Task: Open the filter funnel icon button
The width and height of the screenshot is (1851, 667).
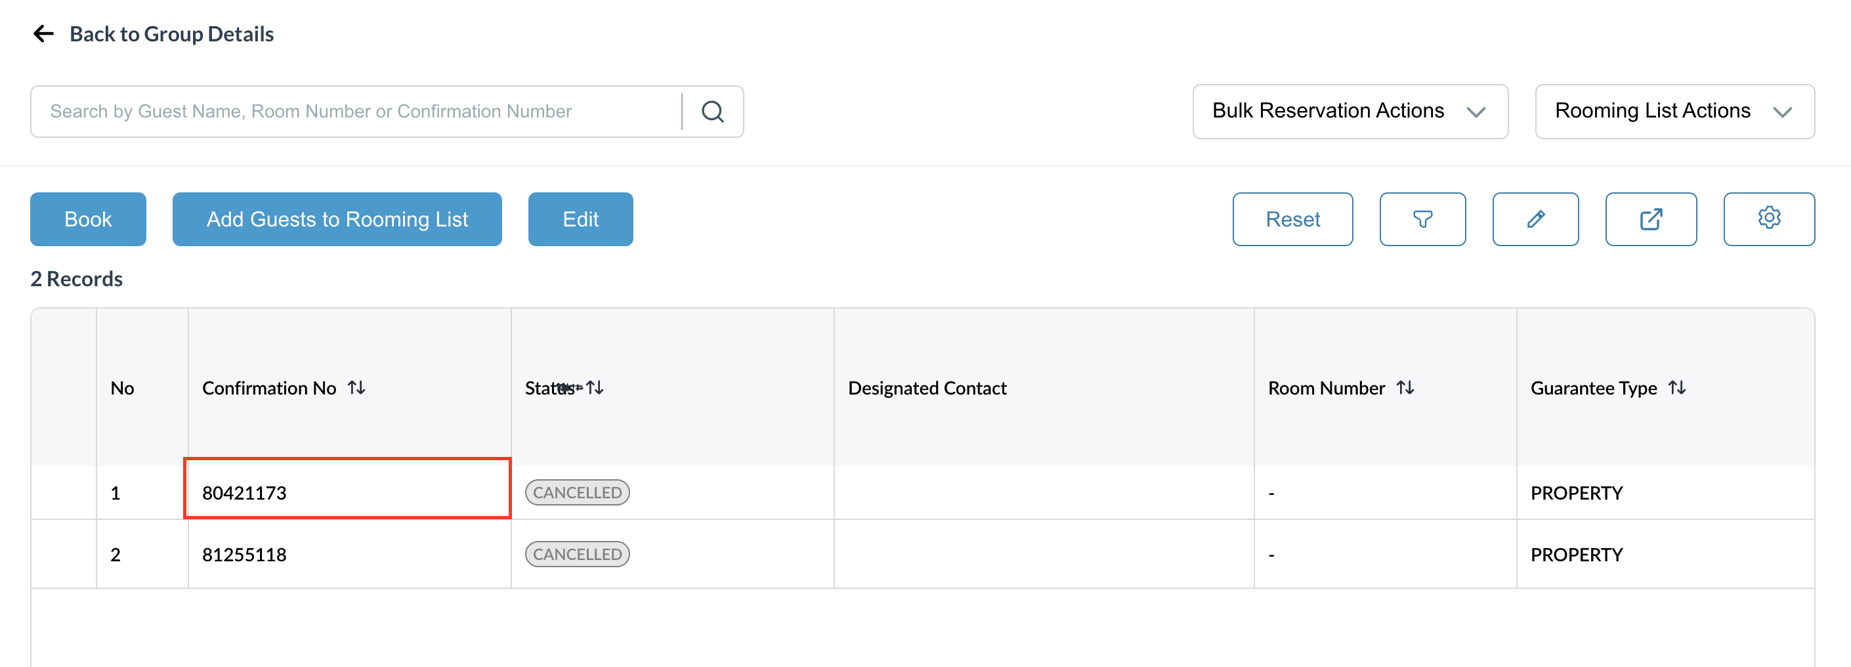Action: [1422, 219]
